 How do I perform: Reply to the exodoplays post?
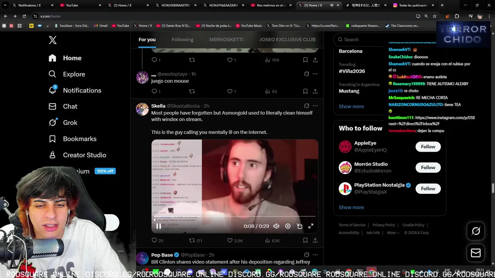pos(154,92)
